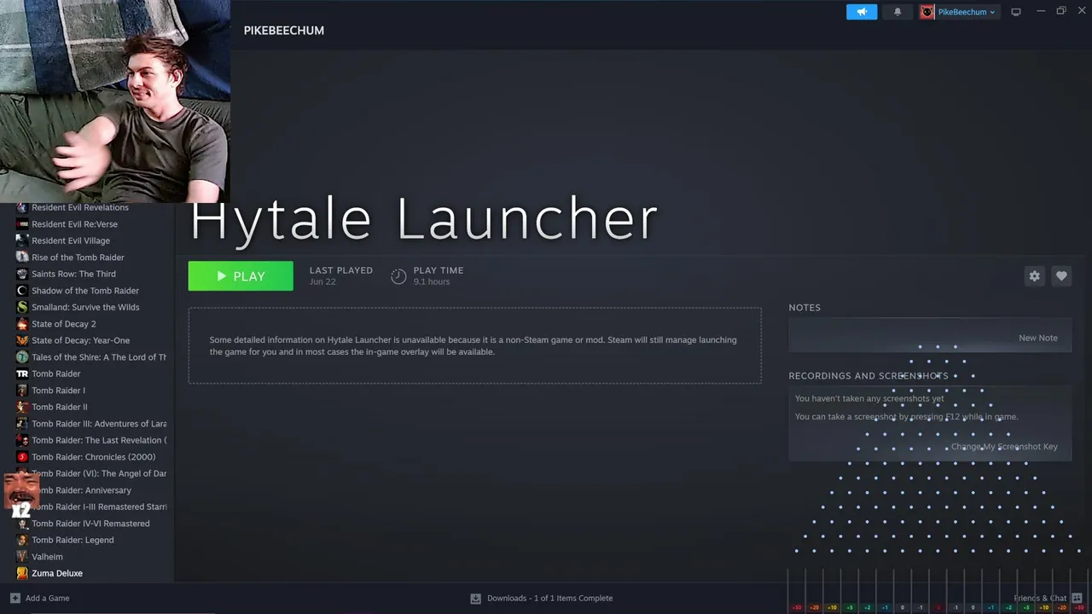Open the announcements megaphone button

tap(862, 12)
